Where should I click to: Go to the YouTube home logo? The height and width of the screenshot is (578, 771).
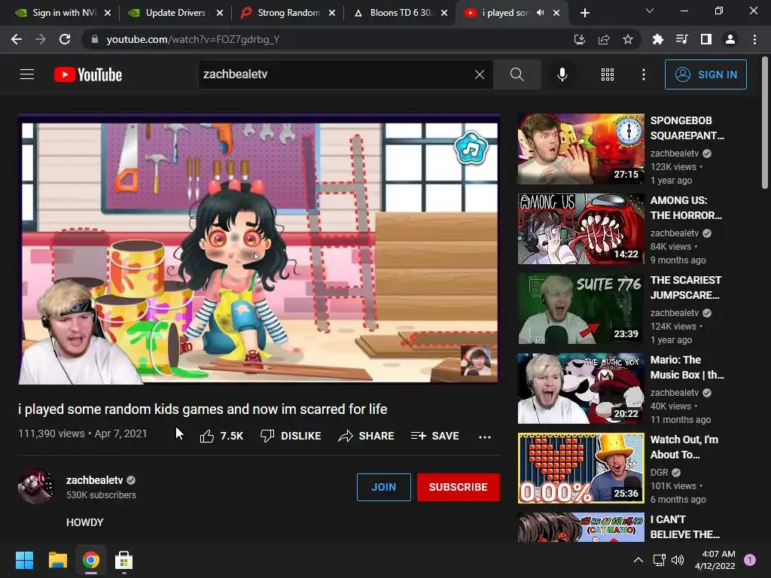88,75
